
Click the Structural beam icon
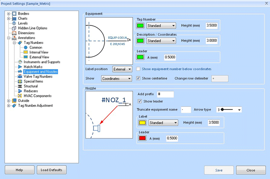20,86
